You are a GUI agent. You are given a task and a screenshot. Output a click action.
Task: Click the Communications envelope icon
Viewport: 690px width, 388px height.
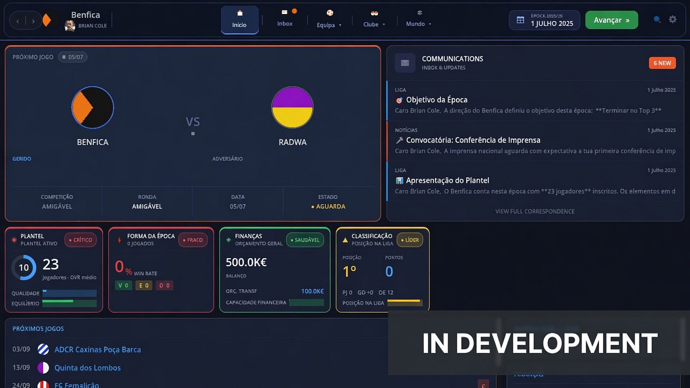405,63
